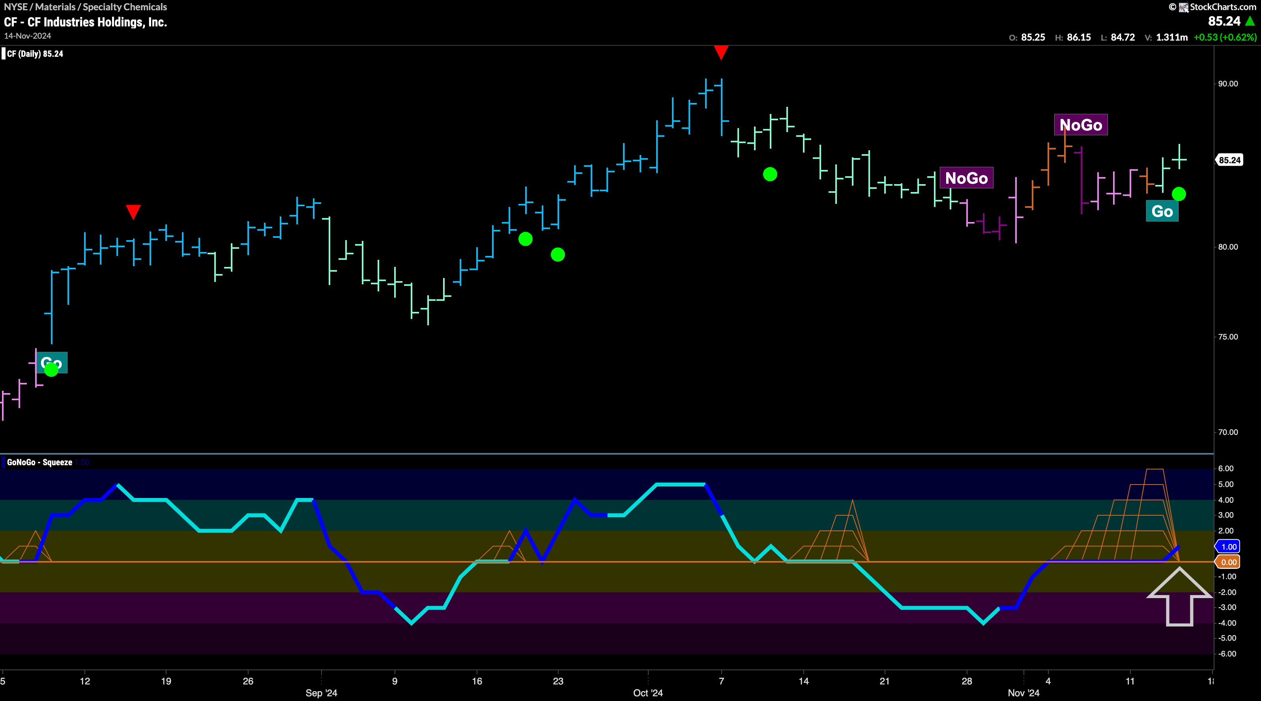Click the 6.00 label on the Squeeze axis

1226,469
